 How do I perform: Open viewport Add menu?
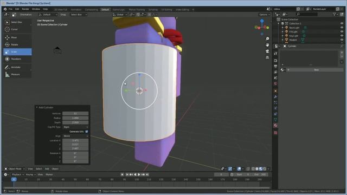[47, 168]
